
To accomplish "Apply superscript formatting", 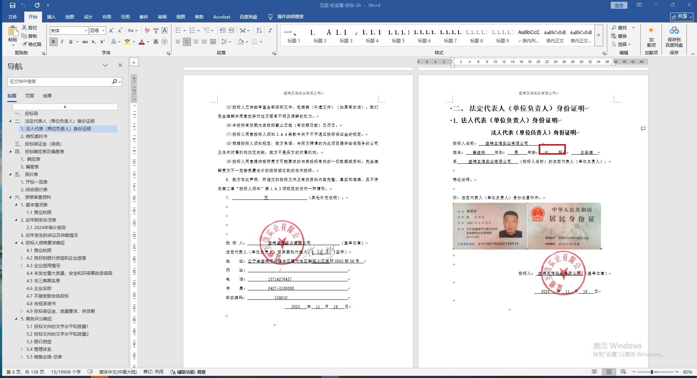I will (103, 42).
